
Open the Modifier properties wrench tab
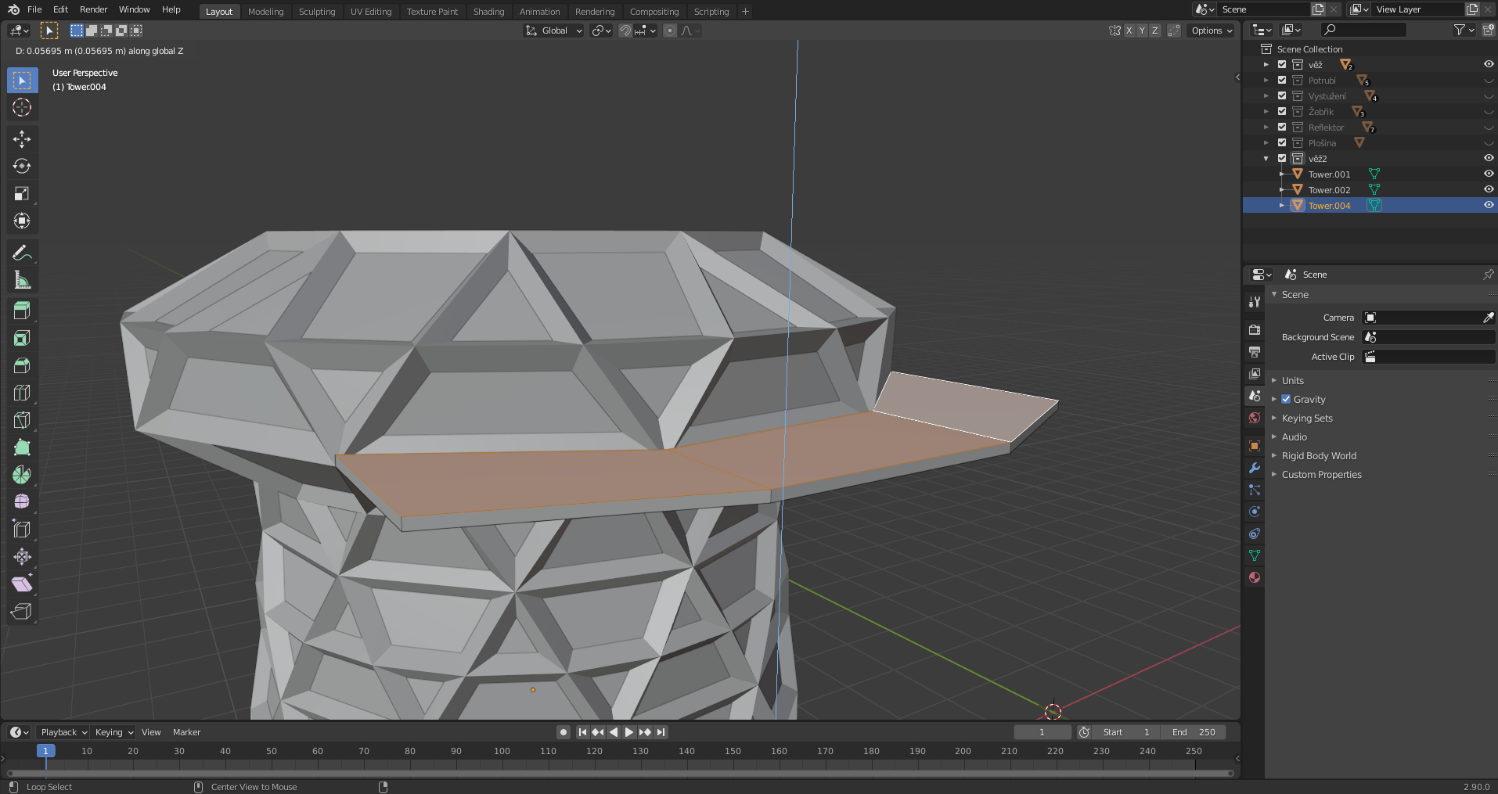point(1255,468)
